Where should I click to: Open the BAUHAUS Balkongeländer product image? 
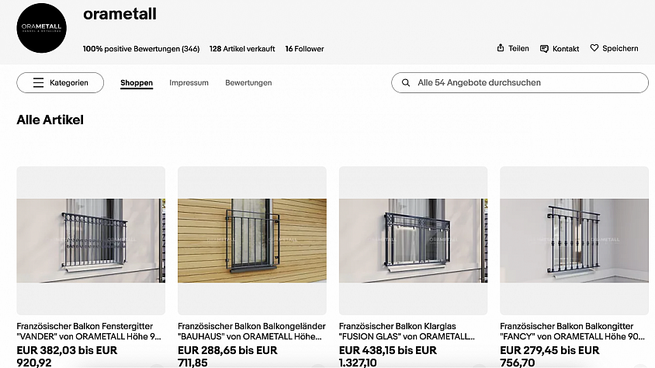click(x=252, y=241)
